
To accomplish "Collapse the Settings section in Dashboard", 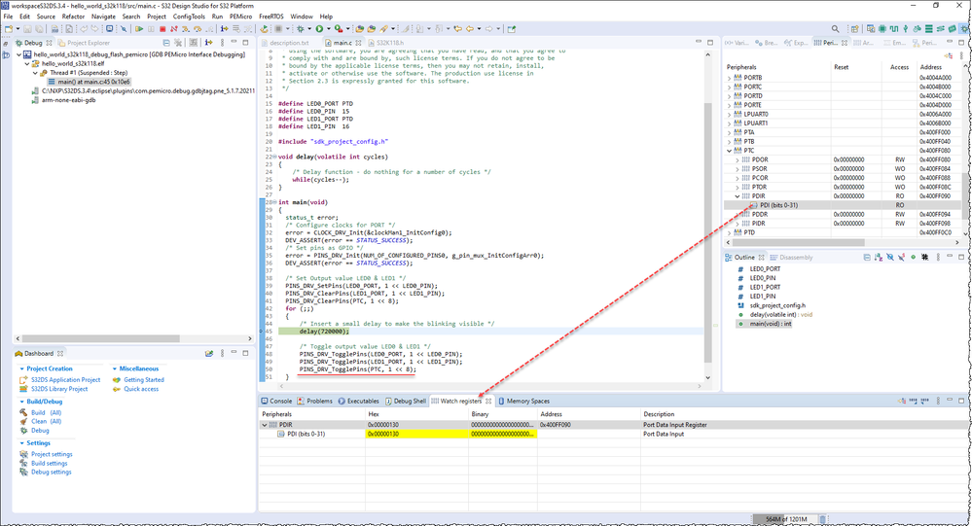I will click(22, 443).
